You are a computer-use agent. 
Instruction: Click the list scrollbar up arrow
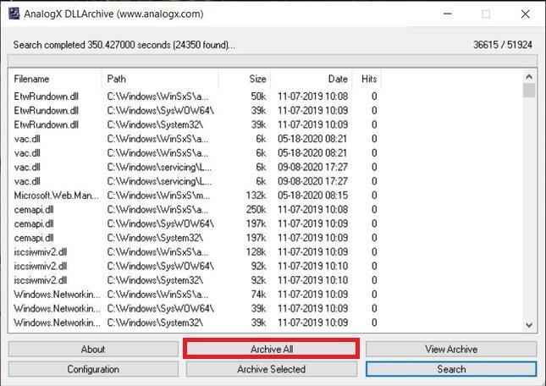tap(529, 76)
